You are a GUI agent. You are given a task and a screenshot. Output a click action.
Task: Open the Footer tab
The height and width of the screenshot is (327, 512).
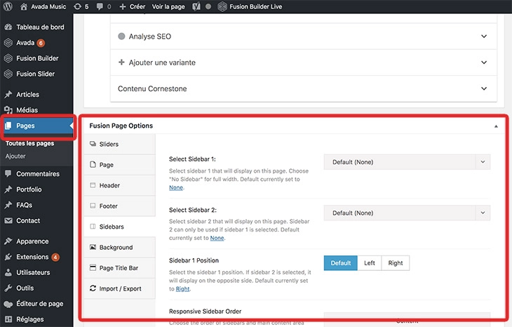pyautogui.click(x=119, y=206)
